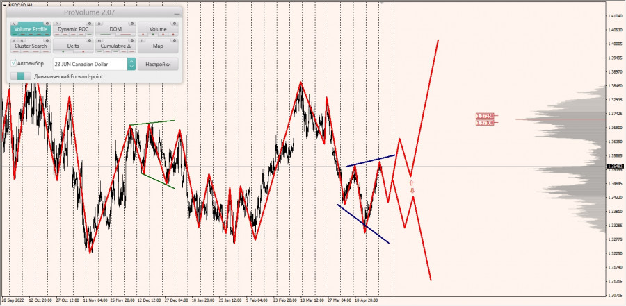
Task: Click the 12 Dec 12:00 date label
Action: click(149, 300)
